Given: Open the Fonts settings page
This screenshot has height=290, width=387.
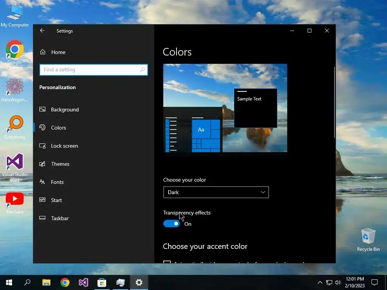Looking at the screenshot, I should click(94, 182).
